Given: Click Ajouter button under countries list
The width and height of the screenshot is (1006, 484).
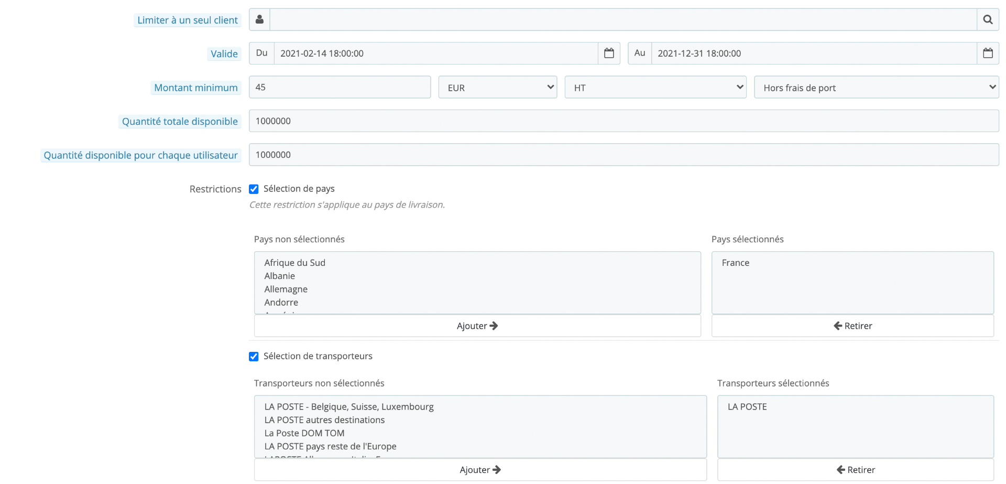Looking at the screenshot, I should [477, 326].
